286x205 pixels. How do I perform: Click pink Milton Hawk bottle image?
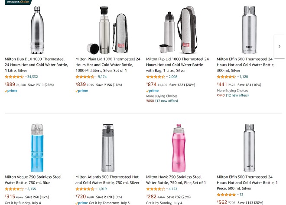[x=177, y=147]
